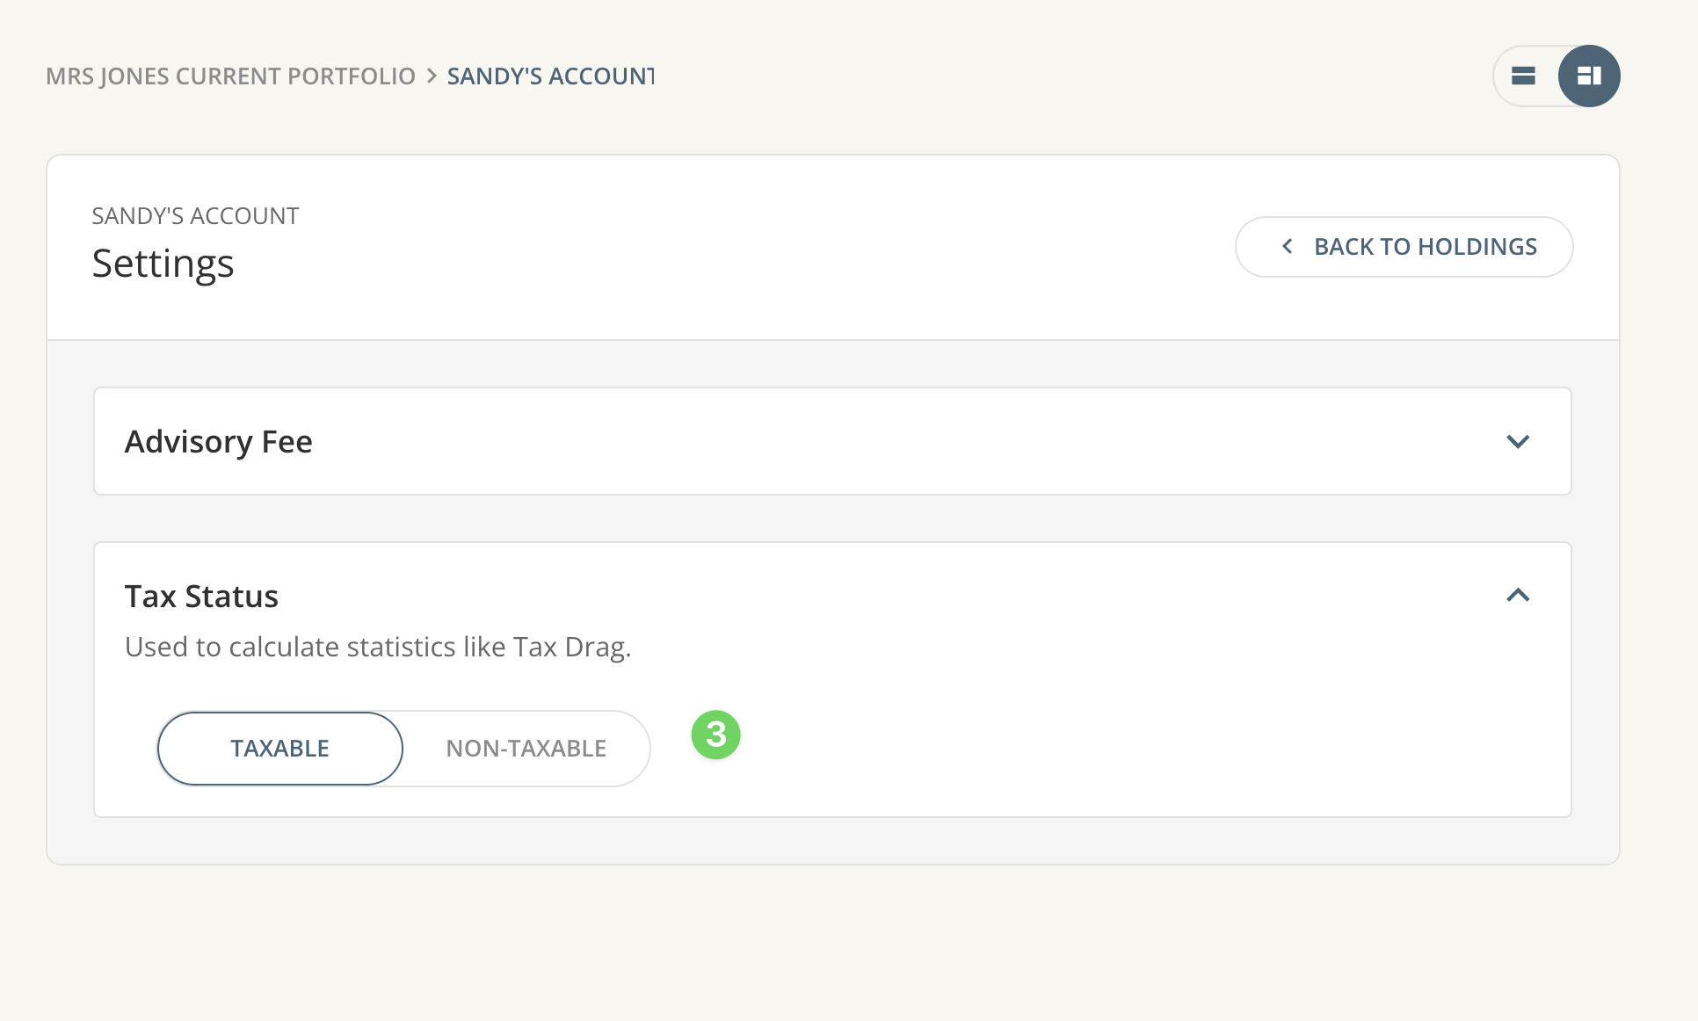Open Mrs Jones Current Portfolio breadcrumb
The image size is (1698, 1021).
pos(230,76)
